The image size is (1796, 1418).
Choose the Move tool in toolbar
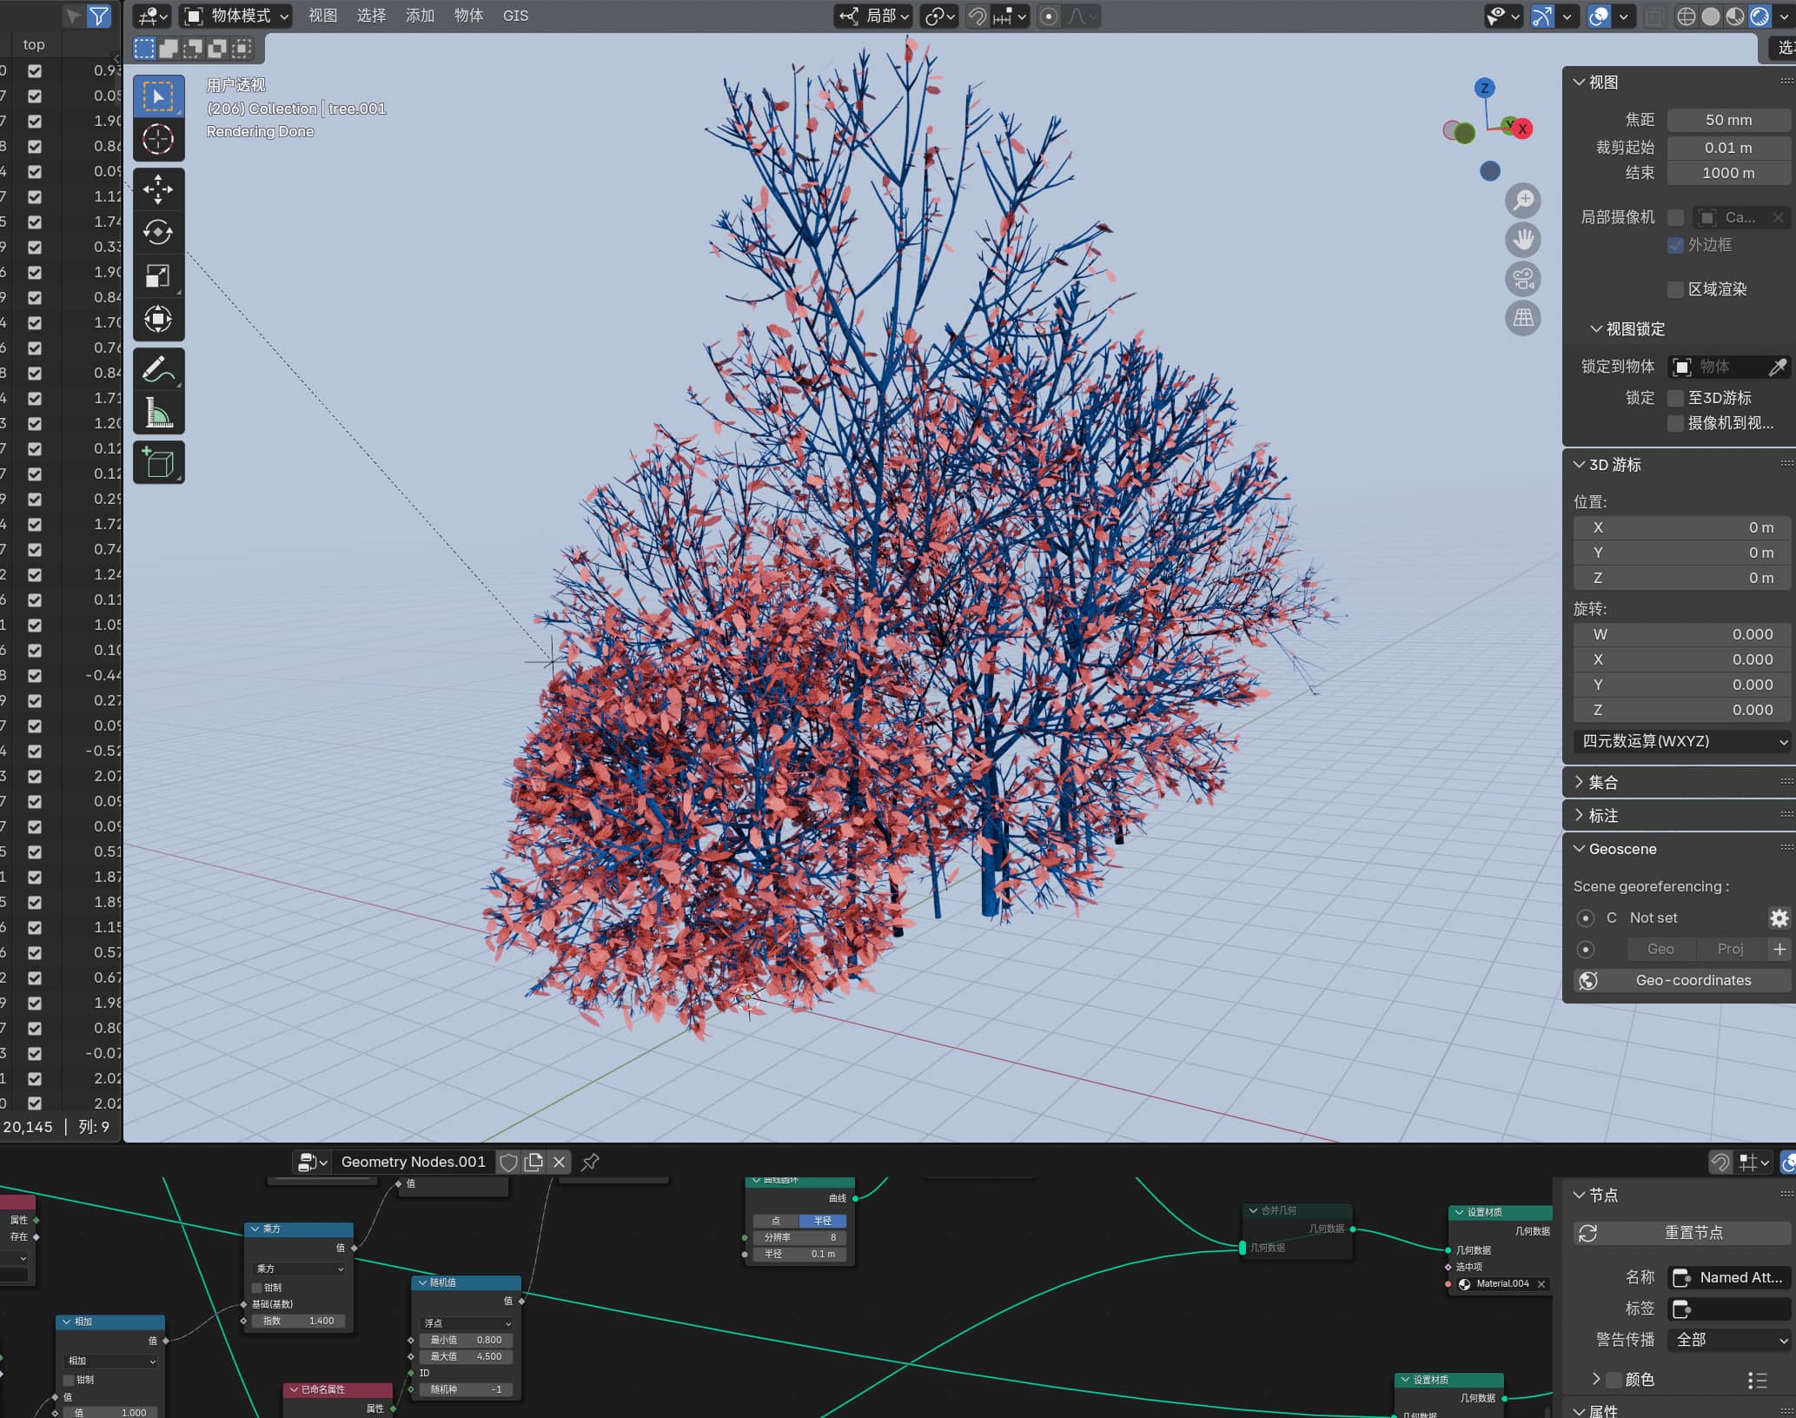coord(158,189)
